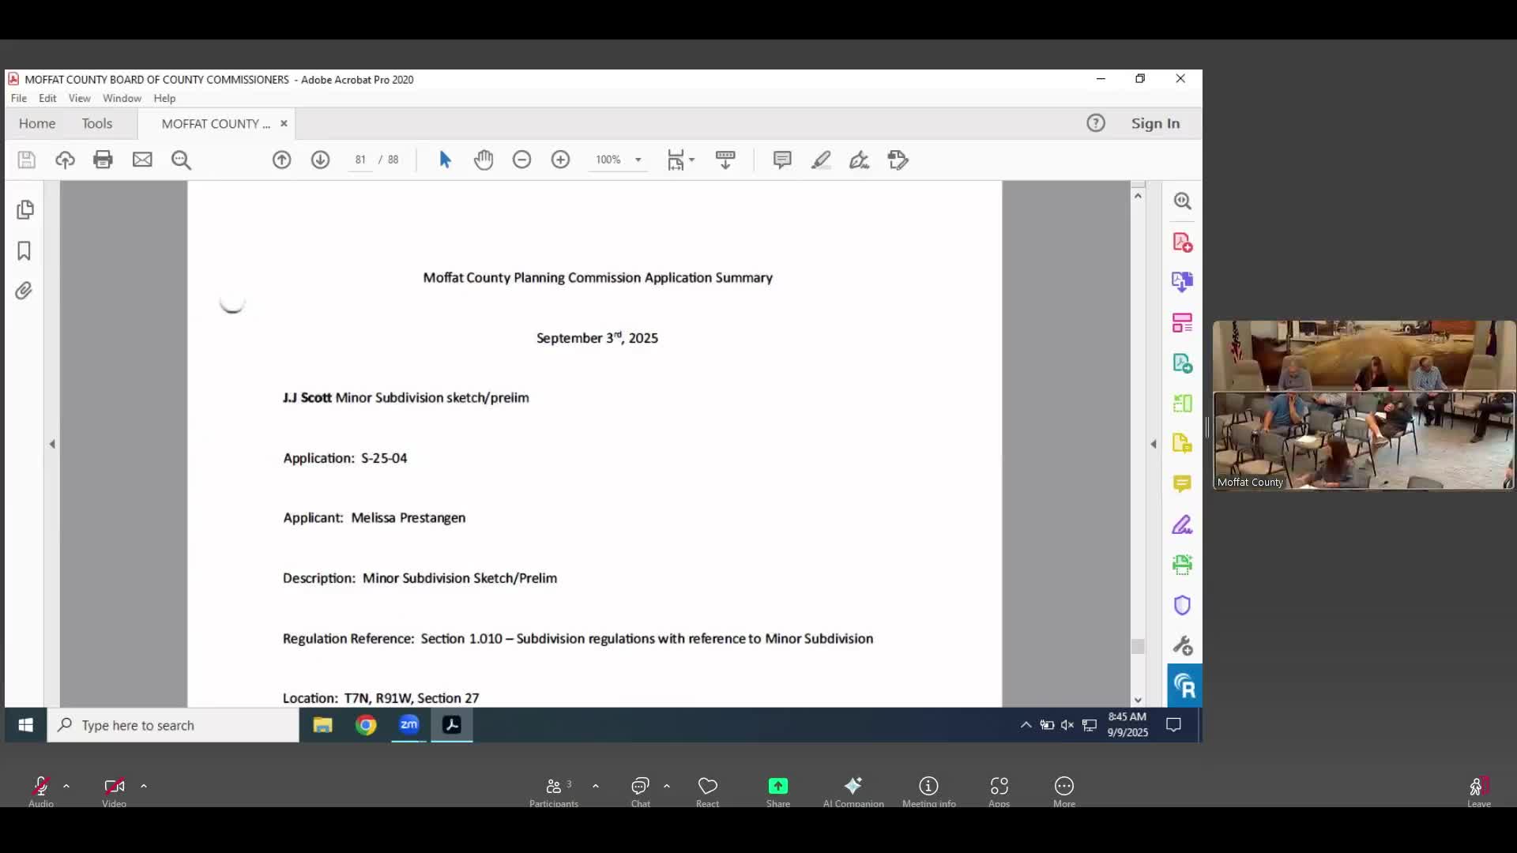Zoom in with plus icon
This screenshot has height=853, width=1517.
(x=560, y=160)
